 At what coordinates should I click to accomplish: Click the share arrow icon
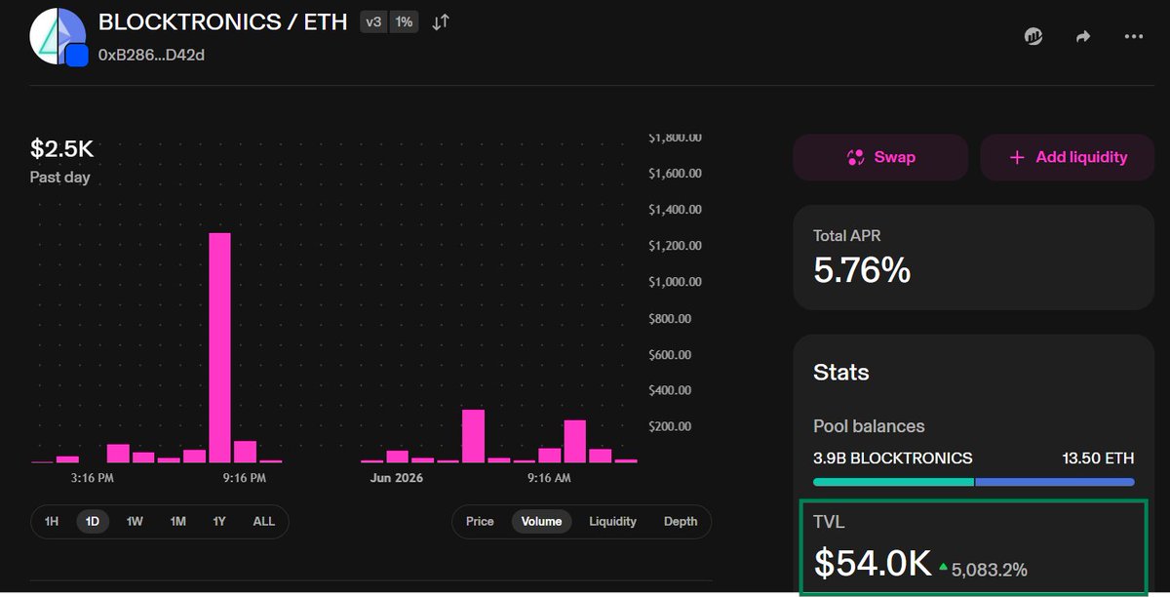pos(1083,36)
